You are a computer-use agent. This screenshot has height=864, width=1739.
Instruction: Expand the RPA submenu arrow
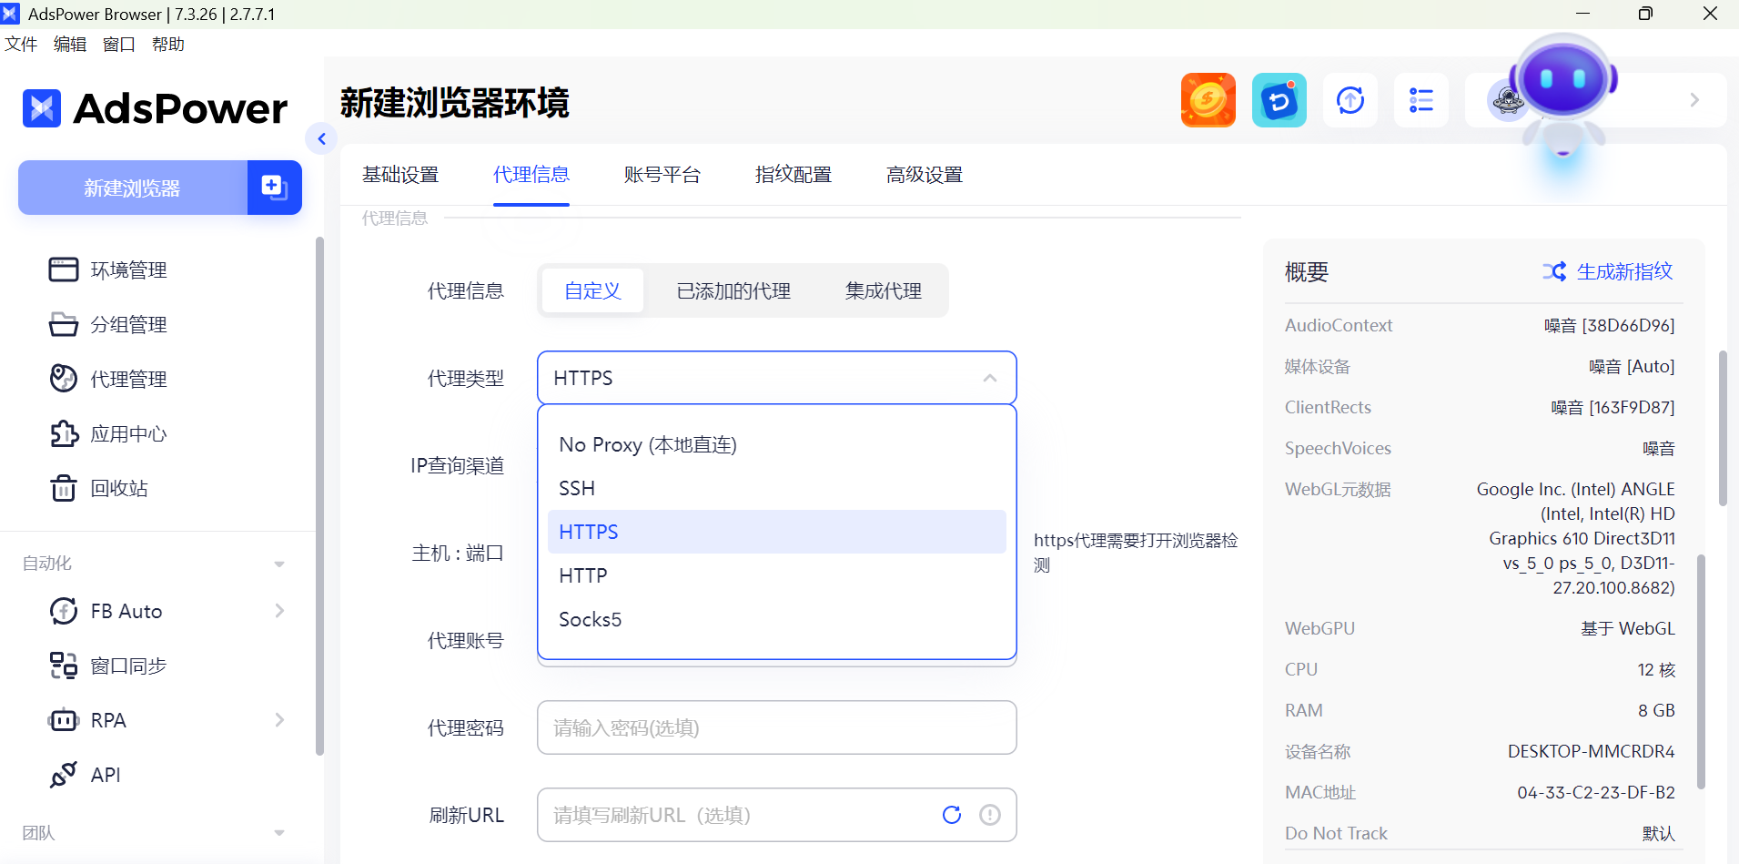pos(279,720)
